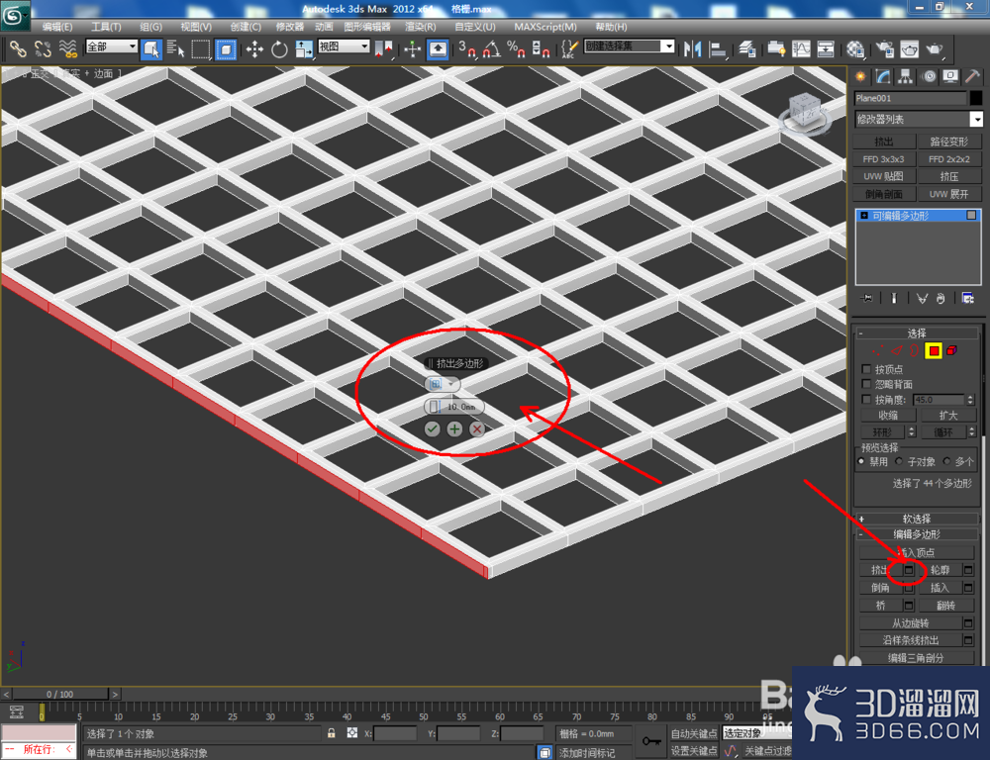Viewport: 990px width, 760px height.
Task: Open the 全部 selection filter dropdown
Action: click(x=112, y=47)
